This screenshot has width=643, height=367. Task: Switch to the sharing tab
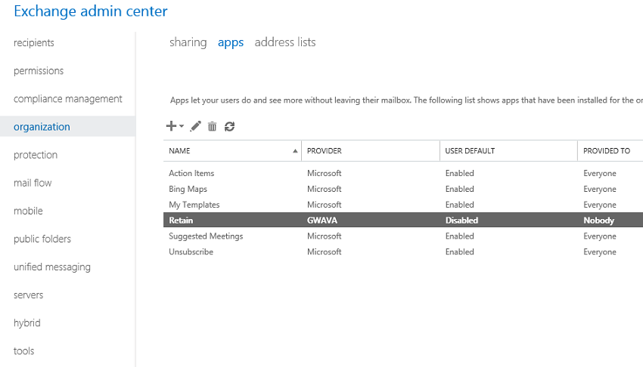click(188, 42)
